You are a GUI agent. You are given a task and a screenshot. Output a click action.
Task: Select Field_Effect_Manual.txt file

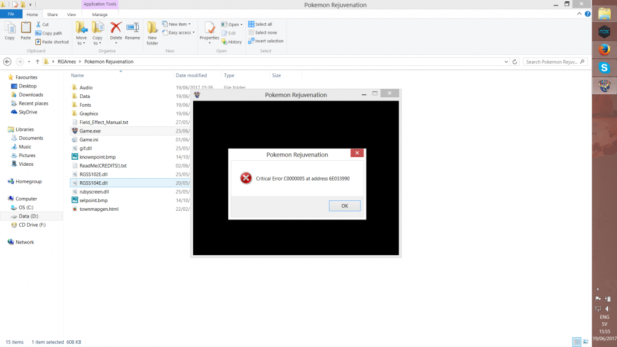pos(104,122)
